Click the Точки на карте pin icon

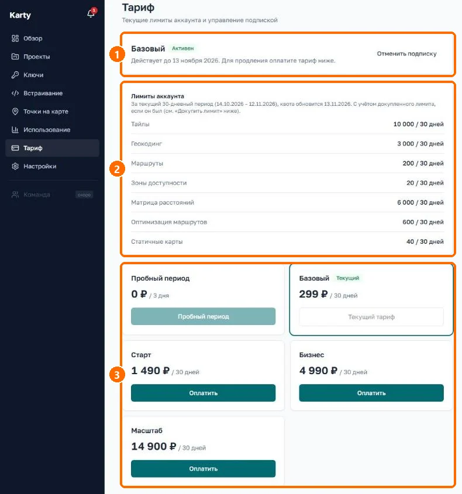click(15, 112)
